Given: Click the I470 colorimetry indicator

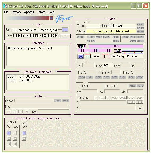Looking at the screenshot, I should (x=140, y=37).
